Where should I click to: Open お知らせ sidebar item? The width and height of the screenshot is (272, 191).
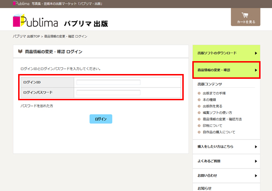(x=226, y=188)
